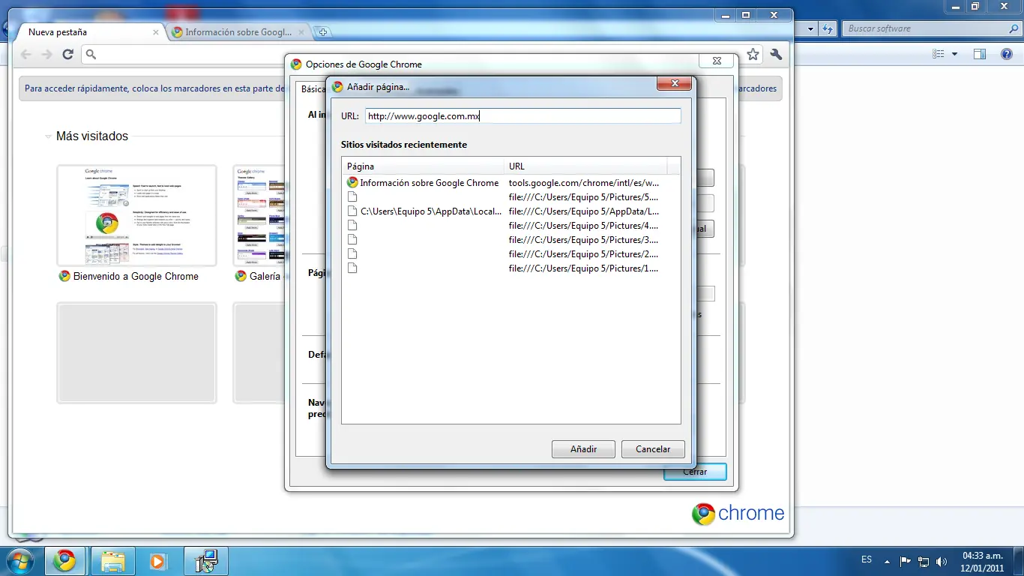Screen dimensions: 1024x576
Task: Open the help question mark icon
Action: coord(1007,53)
